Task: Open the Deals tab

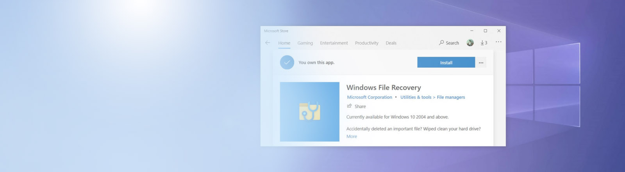Action: tap(391, 43)
